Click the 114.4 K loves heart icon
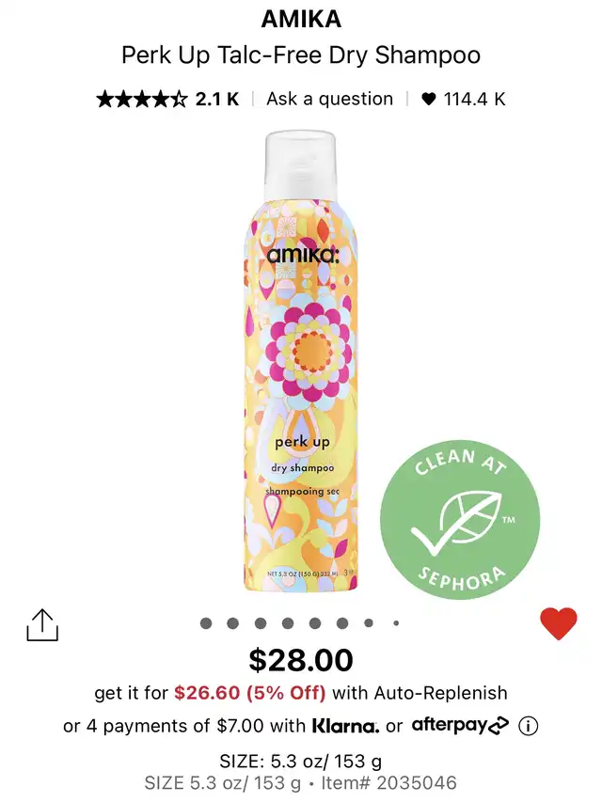Image resolution: width=602 pixels, height=802 pixels. pos(429,99)
